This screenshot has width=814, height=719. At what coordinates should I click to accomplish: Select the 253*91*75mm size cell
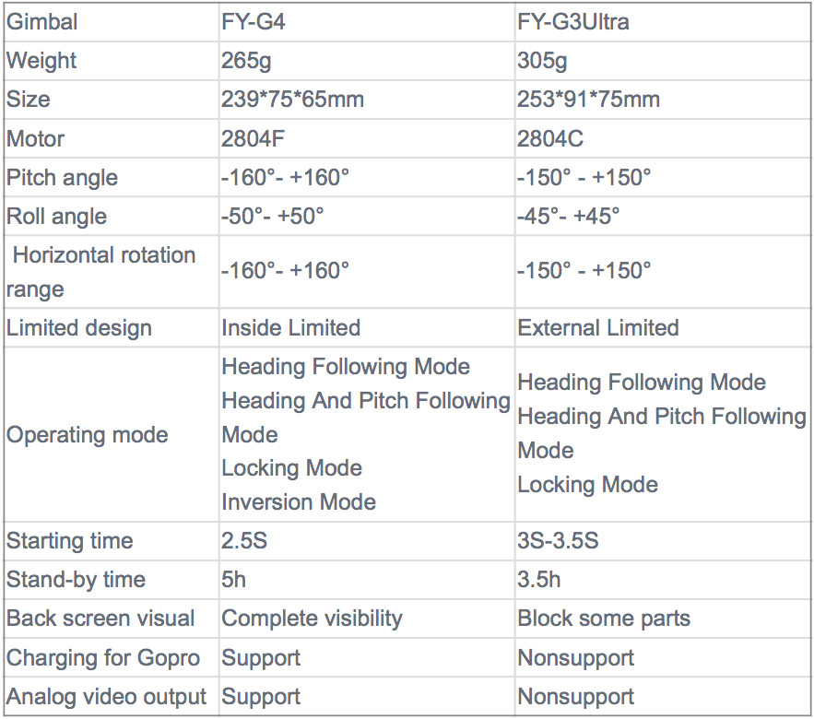coord(588,100)
